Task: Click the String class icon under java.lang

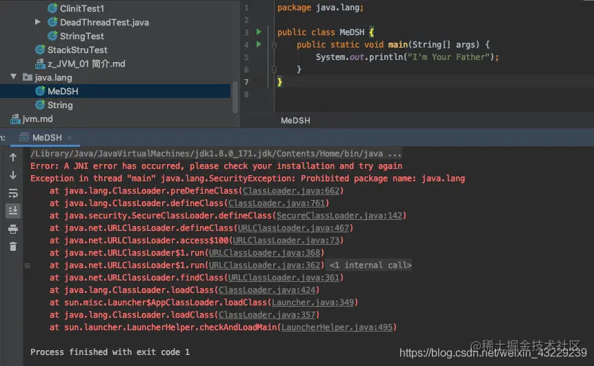Action: pyautogui.click(x=40, y=105)
